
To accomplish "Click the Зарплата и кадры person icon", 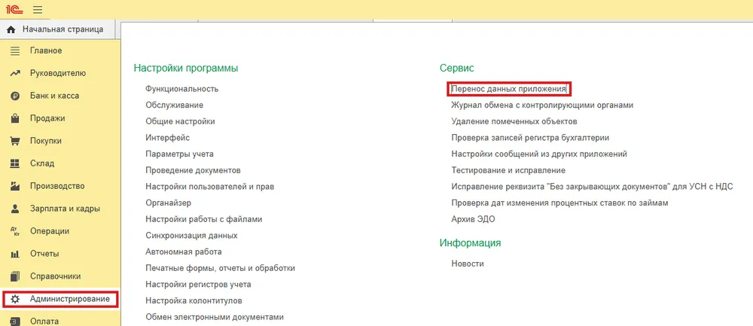I will pyautogui.click(x=15, y=209).
